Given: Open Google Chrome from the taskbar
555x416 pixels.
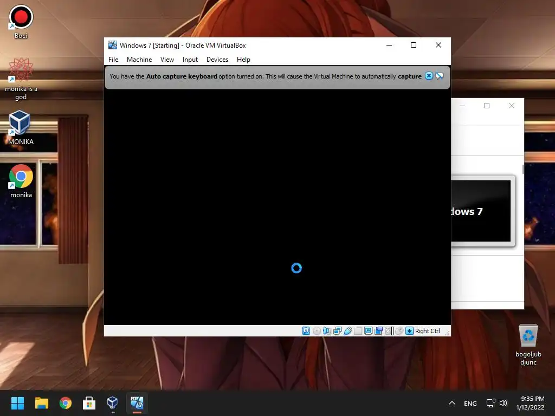Looking at the screenshot, I should 65,403.
